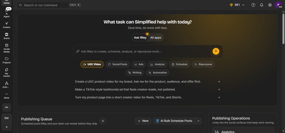Viewport: 285px width, 133px height.
Task: Select the Ads chip
Action: pyautogui.click(x=139, y=64)
